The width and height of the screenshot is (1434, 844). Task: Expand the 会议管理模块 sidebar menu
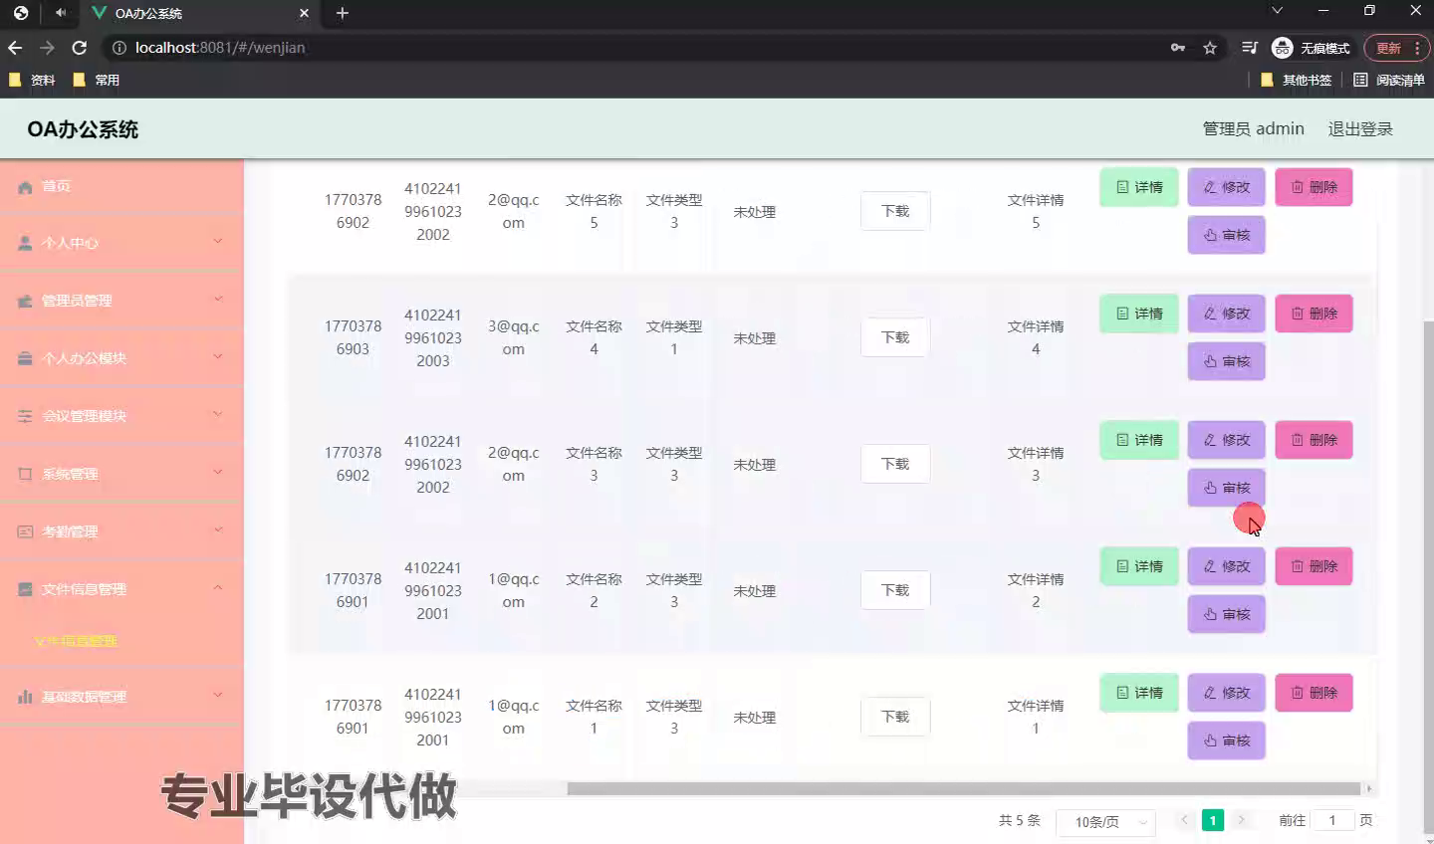pos(121,416)
